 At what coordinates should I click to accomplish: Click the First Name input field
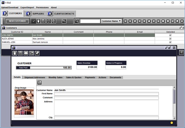click(106, 94)
